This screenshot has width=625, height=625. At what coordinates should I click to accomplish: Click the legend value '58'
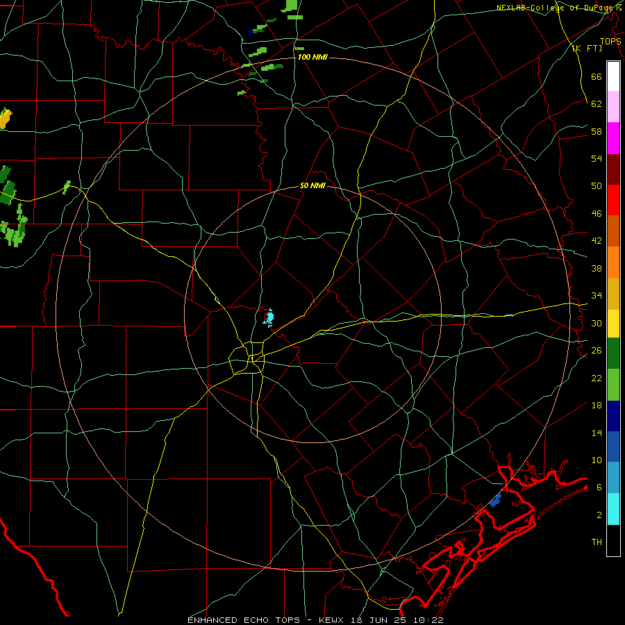tap(597, 131)
